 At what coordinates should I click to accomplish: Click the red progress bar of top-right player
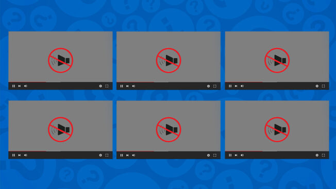pos(244,82)
